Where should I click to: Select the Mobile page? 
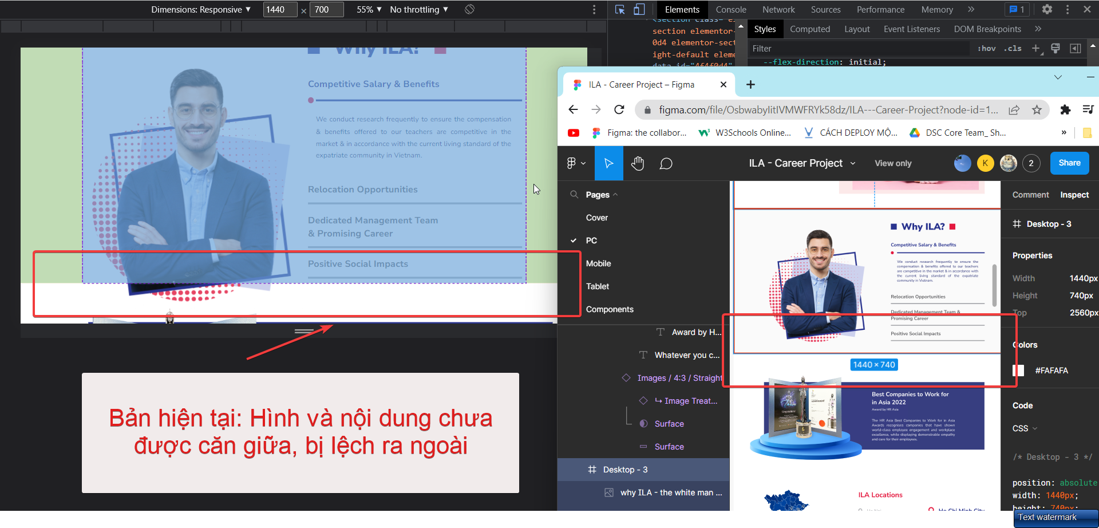(x=598, y=263)
